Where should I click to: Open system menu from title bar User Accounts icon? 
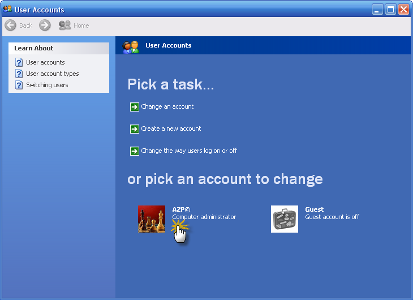tap(7, 9)
